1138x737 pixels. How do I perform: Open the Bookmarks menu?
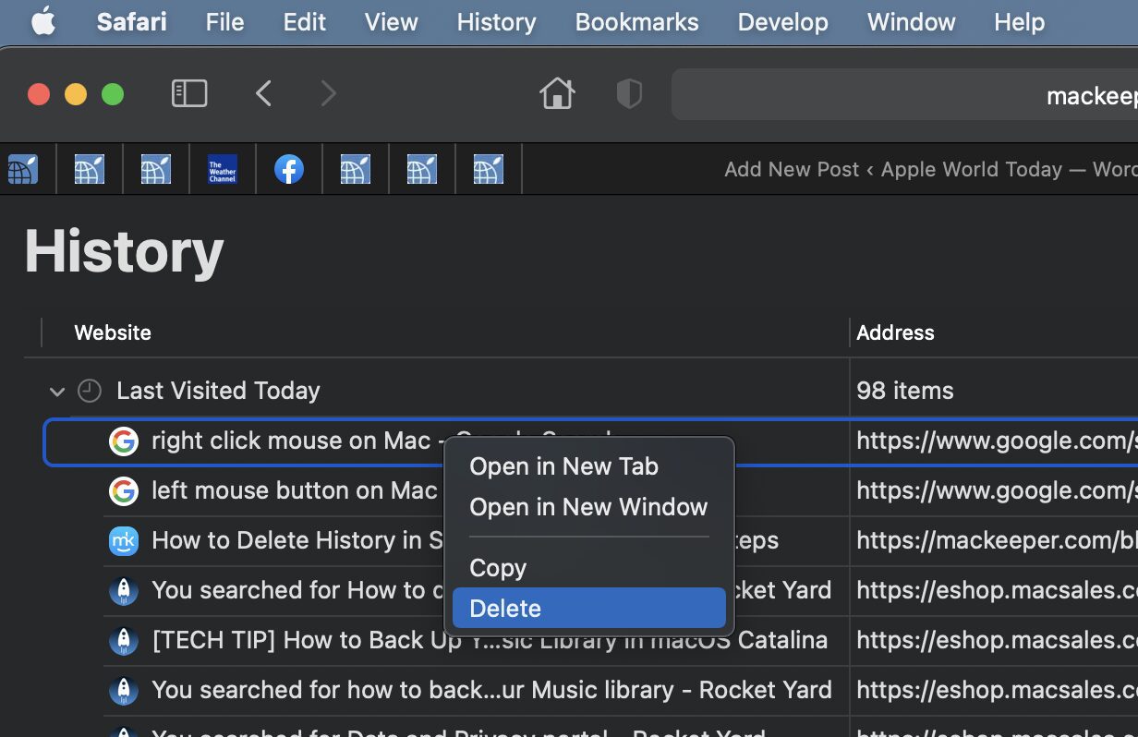point(636,22)
